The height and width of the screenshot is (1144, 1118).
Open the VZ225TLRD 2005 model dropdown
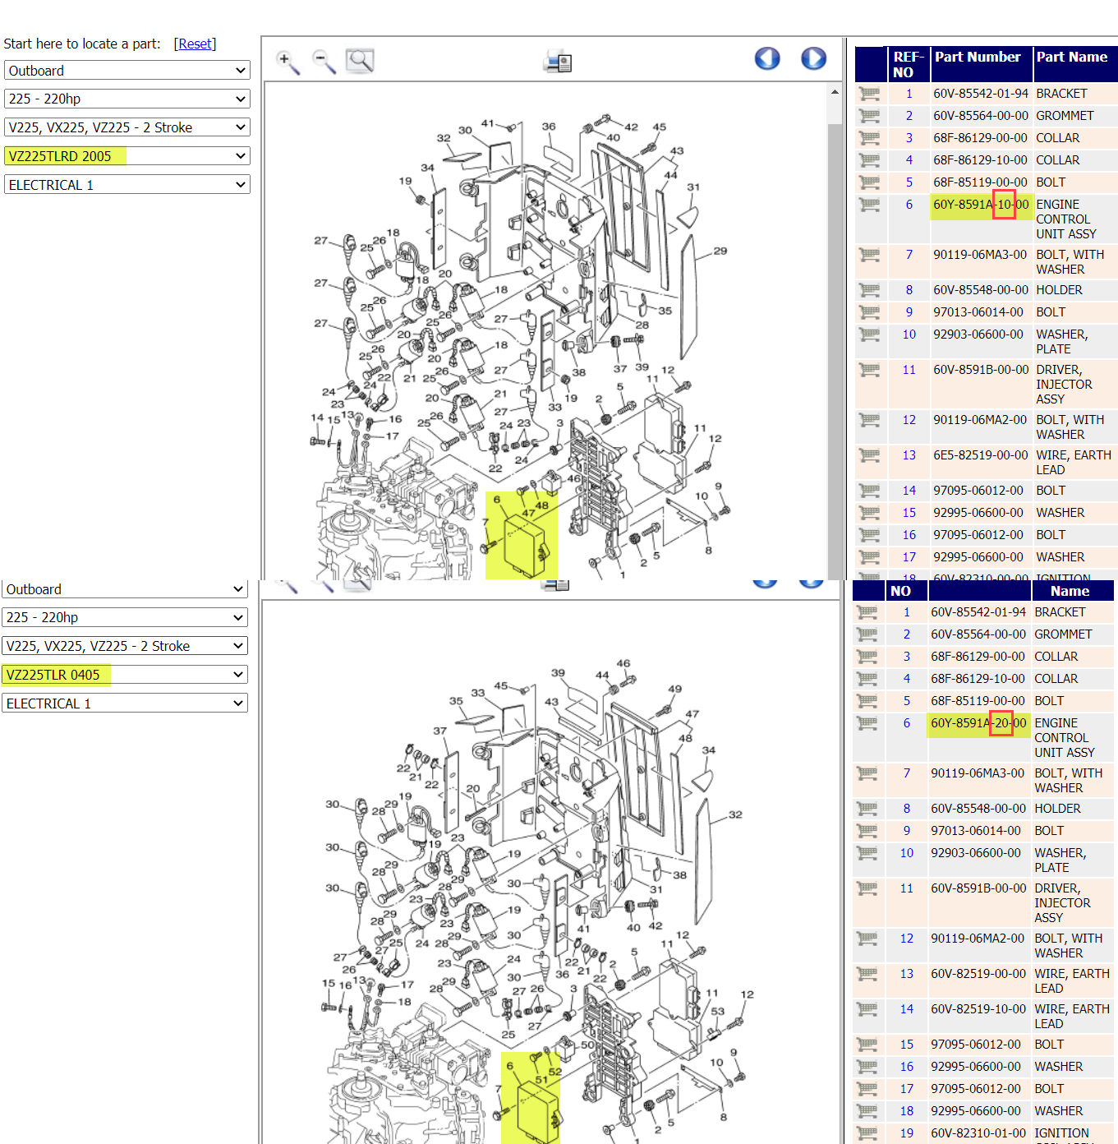[127, 156]
